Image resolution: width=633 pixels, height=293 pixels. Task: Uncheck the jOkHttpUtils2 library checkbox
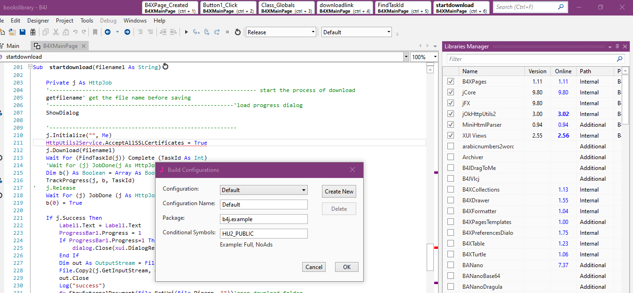[x=451, y=114]
